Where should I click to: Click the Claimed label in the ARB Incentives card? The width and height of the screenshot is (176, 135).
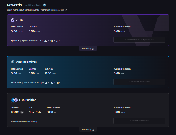click(32, 69)
